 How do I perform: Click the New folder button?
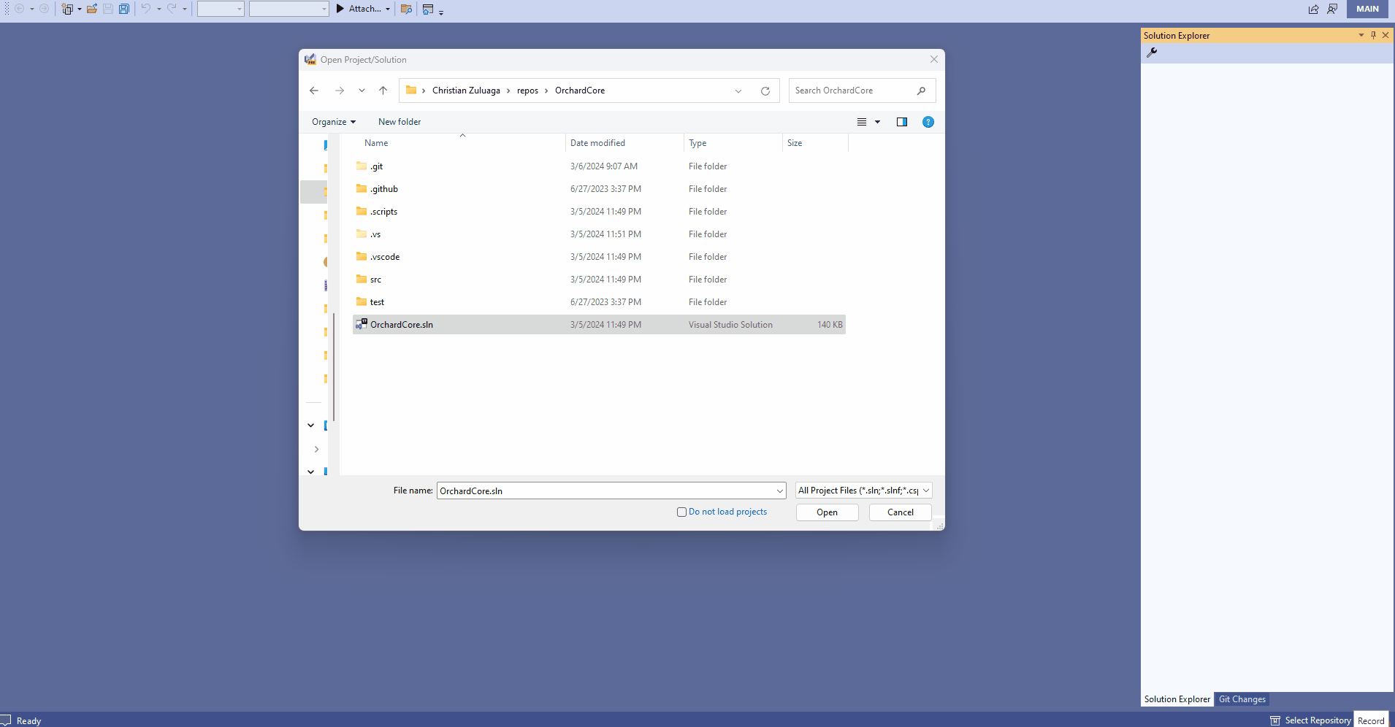click(x=400, y=122)
